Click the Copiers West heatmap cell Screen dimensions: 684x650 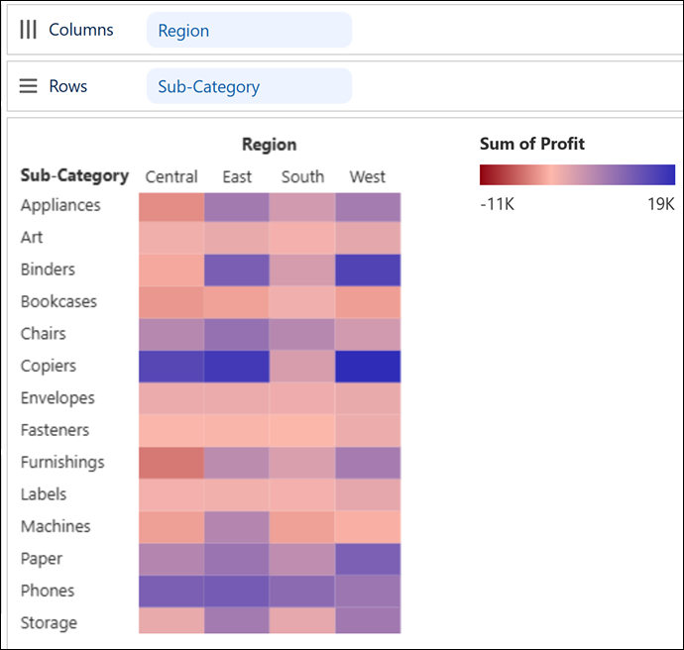(368, 367)
